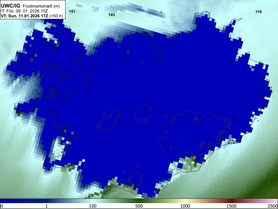
Task: Click the dark green section of the color scale
Action: click(140, 201)
